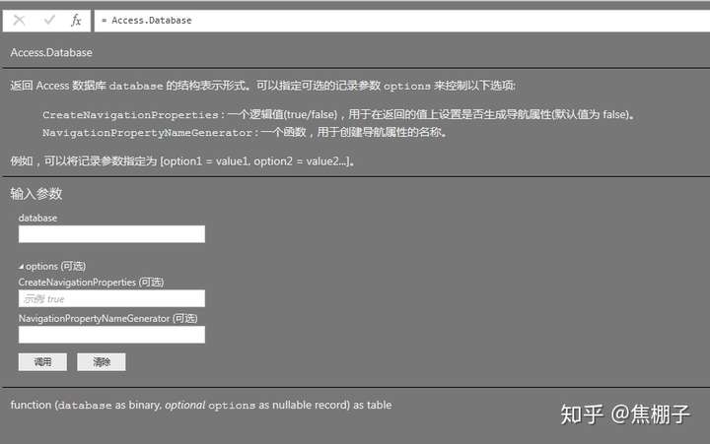Click the 输入参数 heading
This screenshot has height=444, width=710.
tap(36, 194)
